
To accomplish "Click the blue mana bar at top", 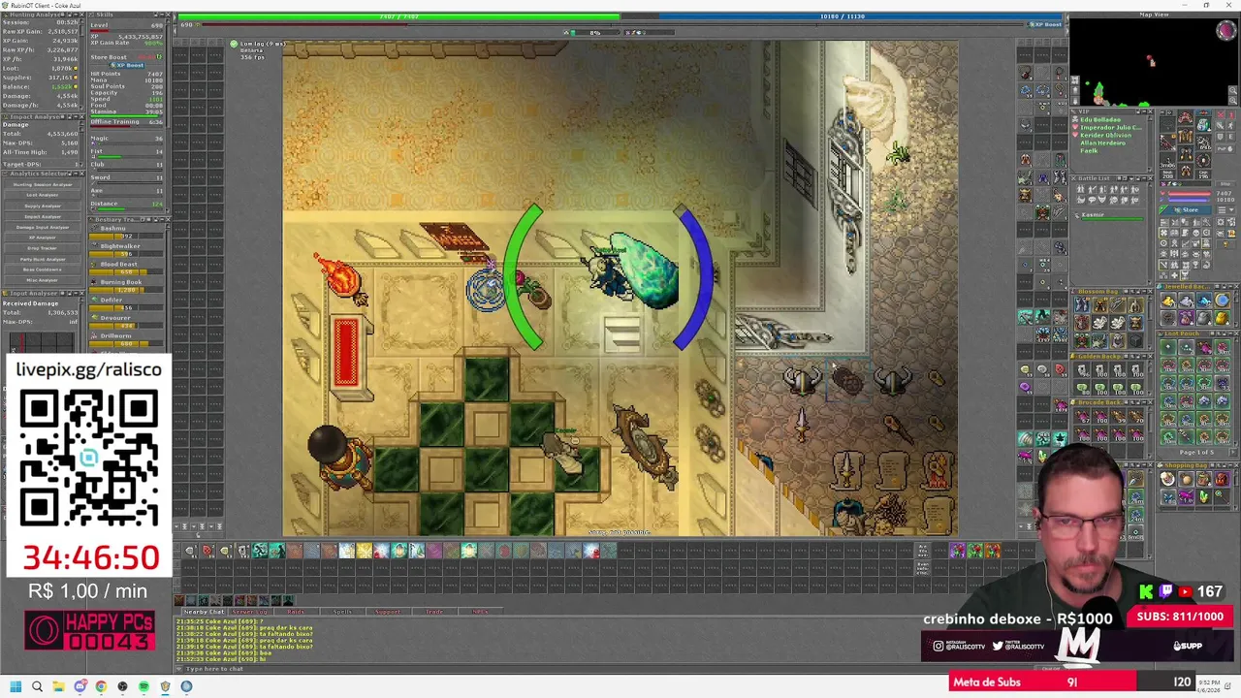I will (x=863, y=16).
